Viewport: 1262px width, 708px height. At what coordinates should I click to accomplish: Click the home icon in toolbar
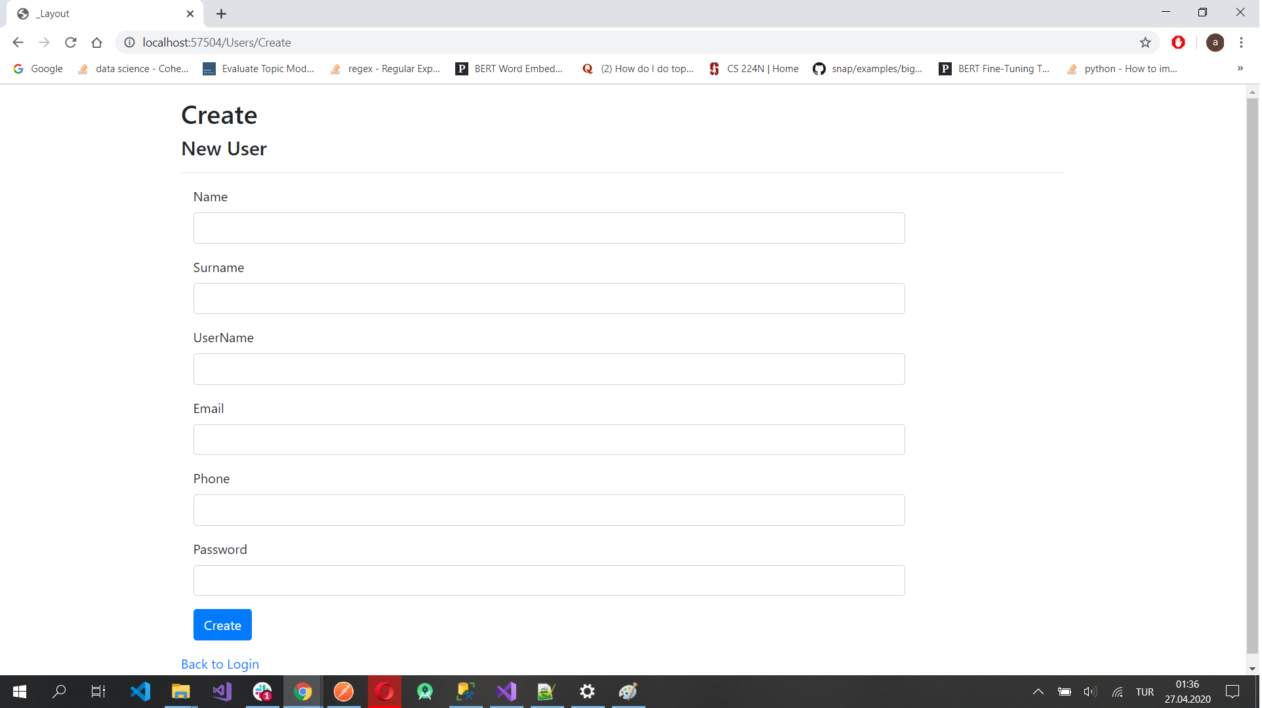point(97,43)
